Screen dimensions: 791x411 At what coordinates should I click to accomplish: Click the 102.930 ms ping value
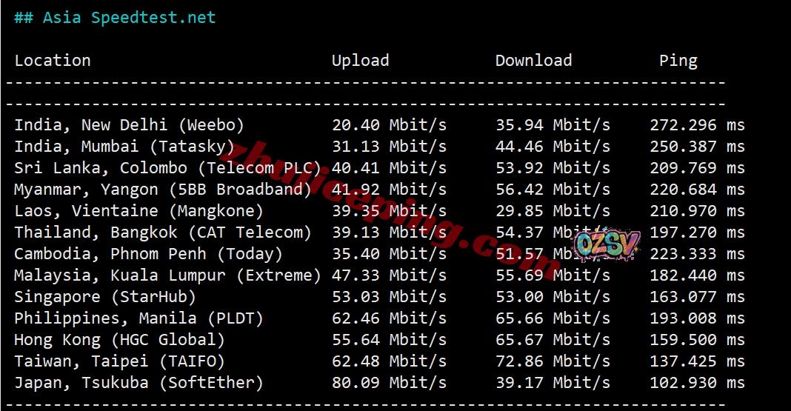point(696,383)
